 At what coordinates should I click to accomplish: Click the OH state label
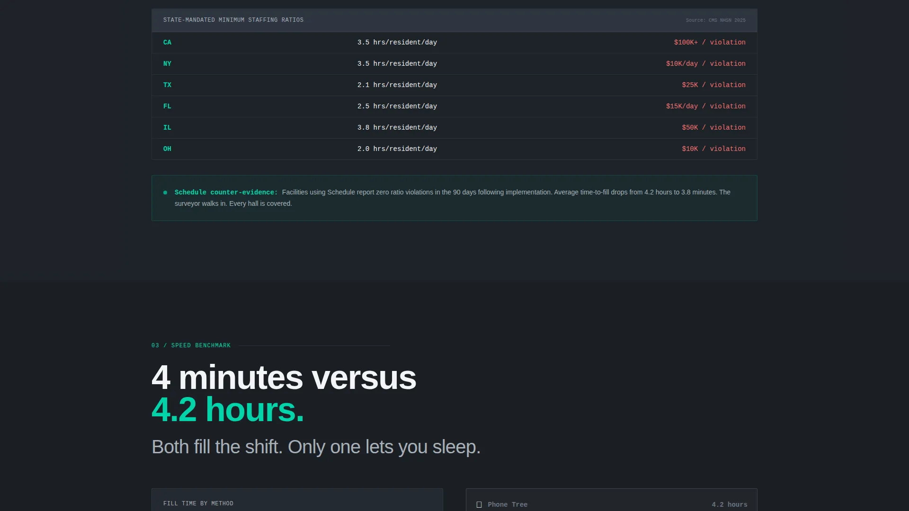[167, 149]
